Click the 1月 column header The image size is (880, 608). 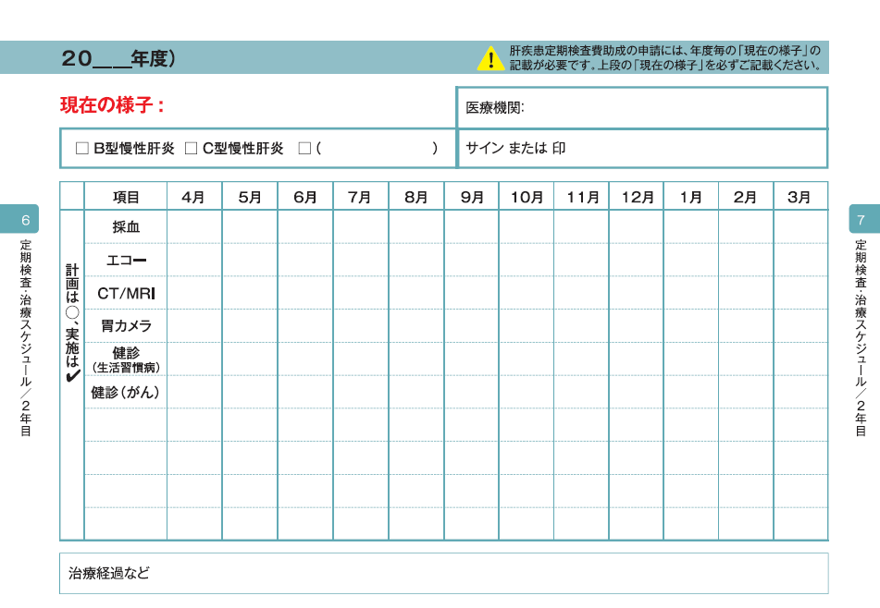pos(691,197)
